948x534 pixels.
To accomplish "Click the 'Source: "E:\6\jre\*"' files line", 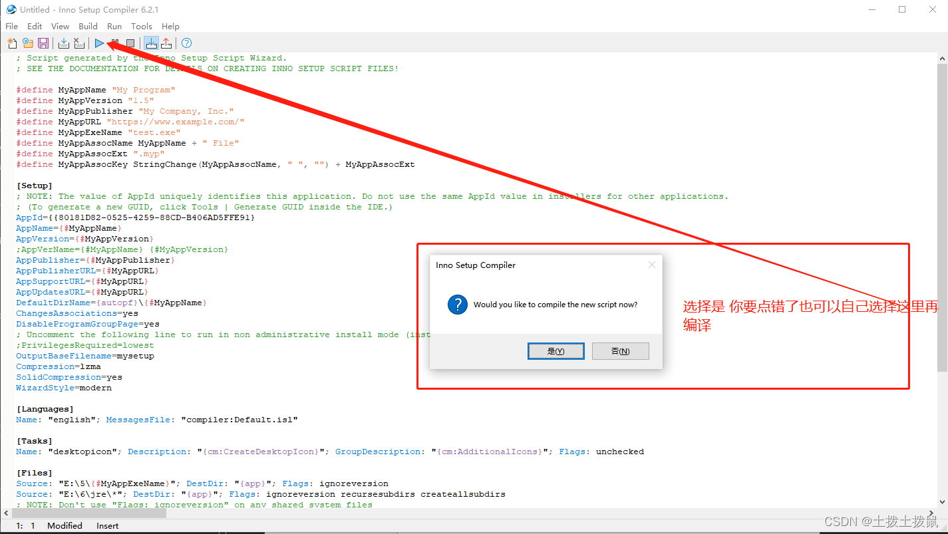I will tap(261, 494).
